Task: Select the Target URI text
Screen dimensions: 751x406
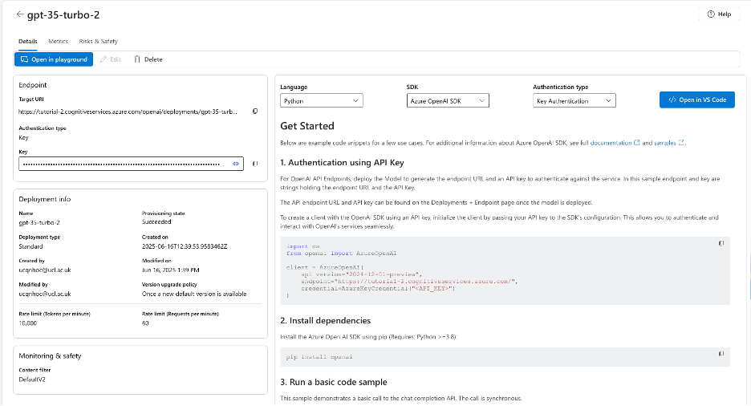Action: point(128,112)
